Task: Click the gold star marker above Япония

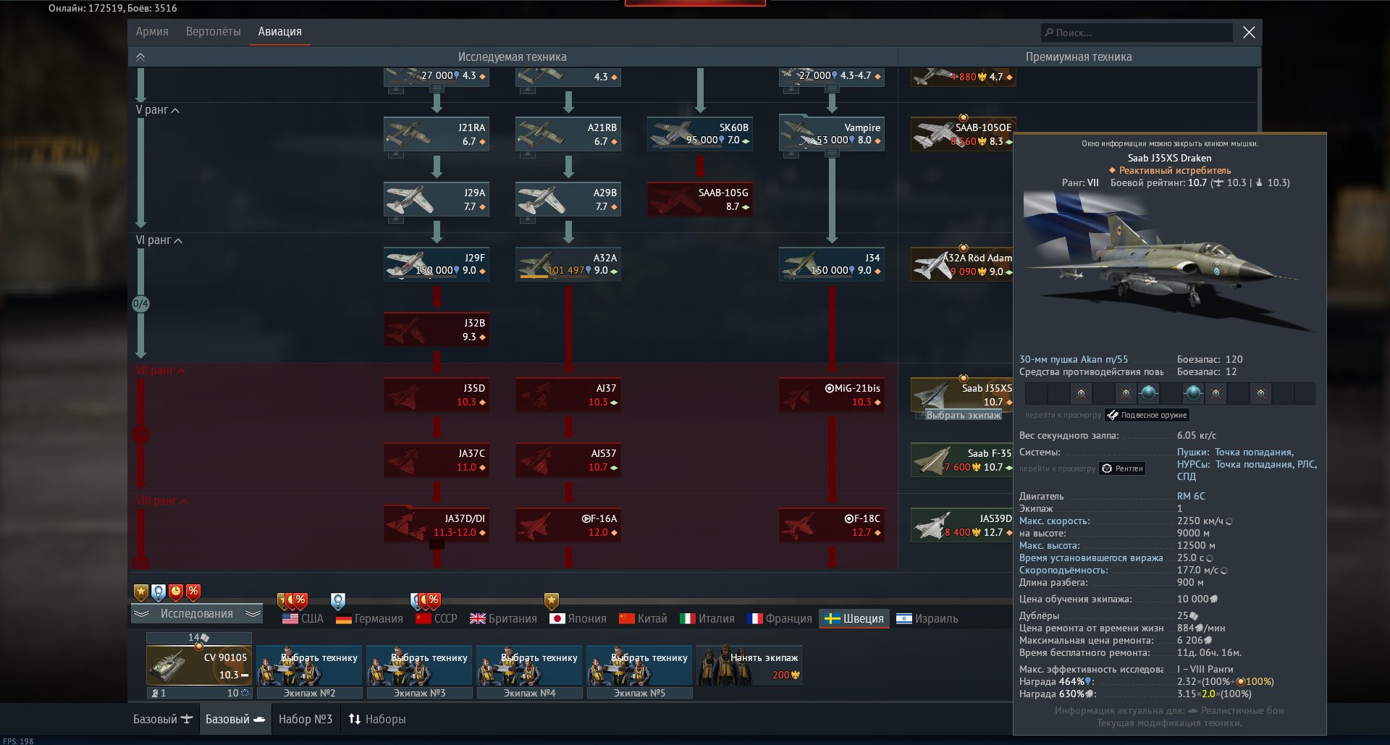Action: click(x=552, y=601)
